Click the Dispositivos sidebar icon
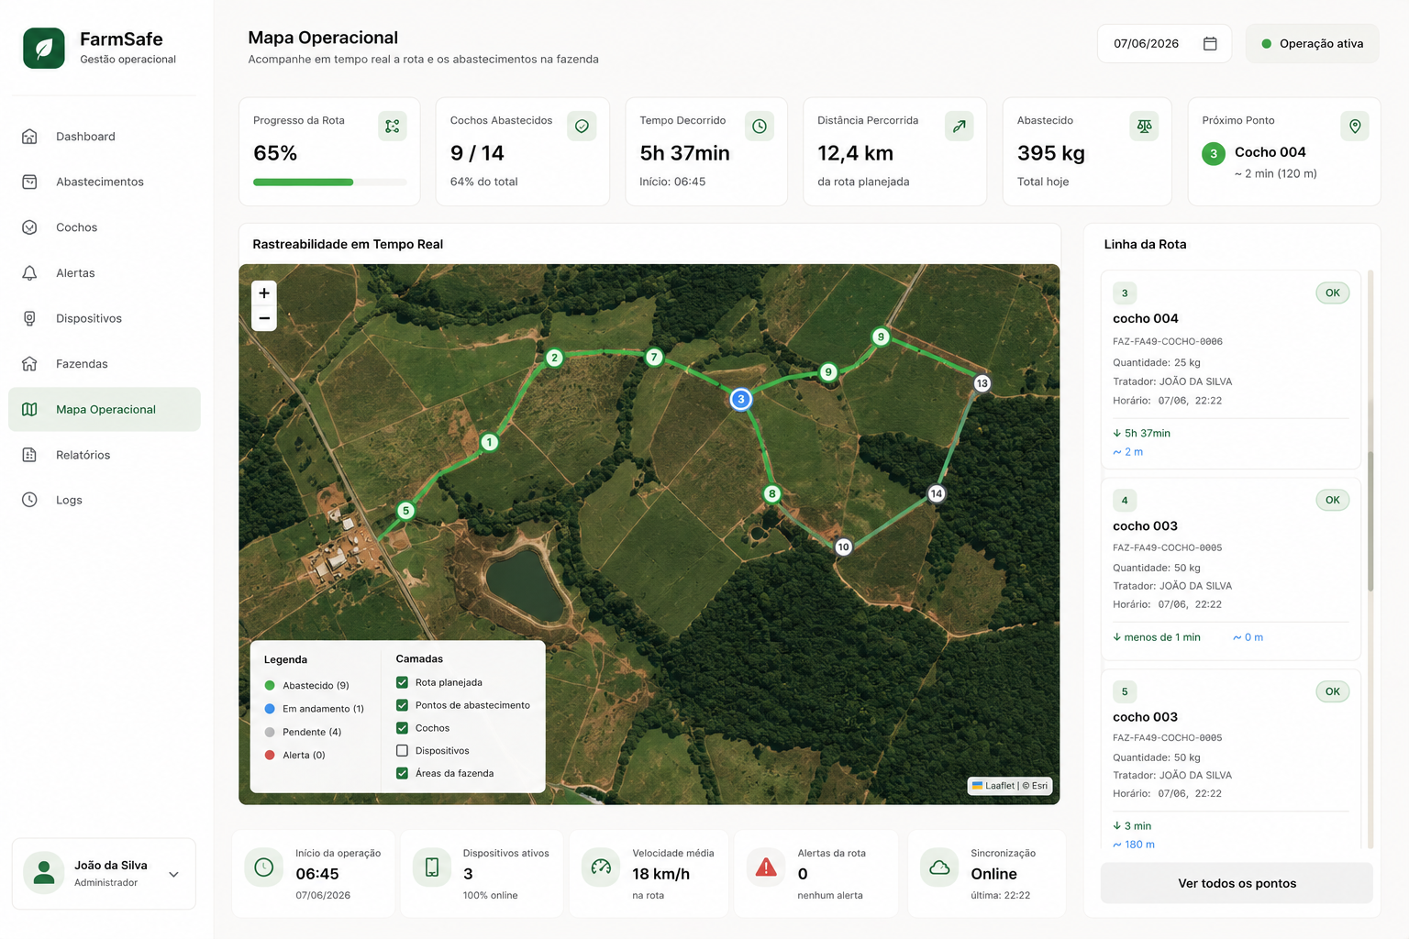Image resolution: width=1409 pixels, height=939 pixels. pos(29,318)
